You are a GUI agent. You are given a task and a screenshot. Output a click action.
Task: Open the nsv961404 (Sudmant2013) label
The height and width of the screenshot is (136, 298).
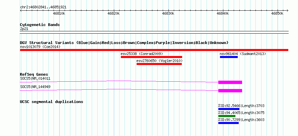pos(243,54)
